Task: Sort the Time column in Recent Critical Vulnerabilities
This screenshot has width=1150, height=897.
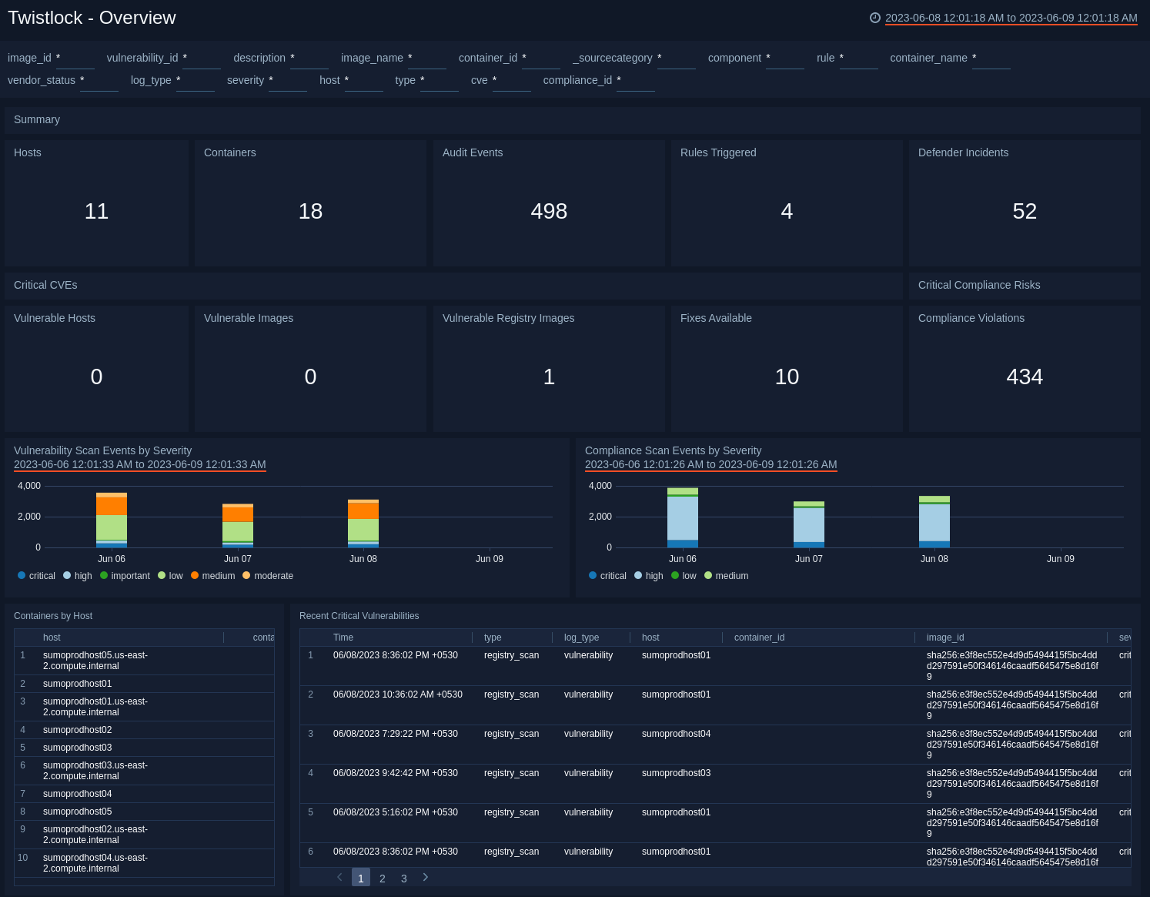Action: coord(343,638)
